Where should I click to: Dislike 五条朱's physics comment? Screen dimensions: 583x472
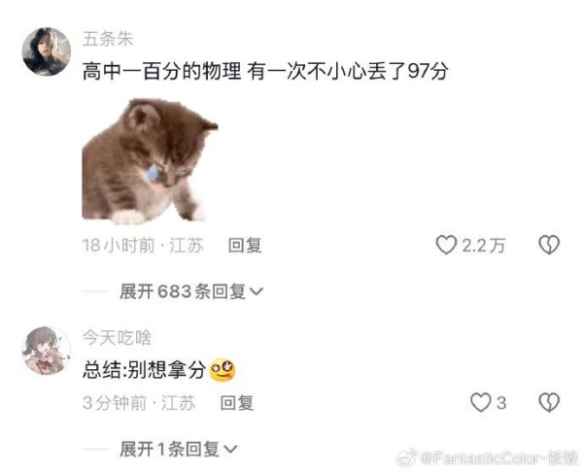click(x=549, y=245)
